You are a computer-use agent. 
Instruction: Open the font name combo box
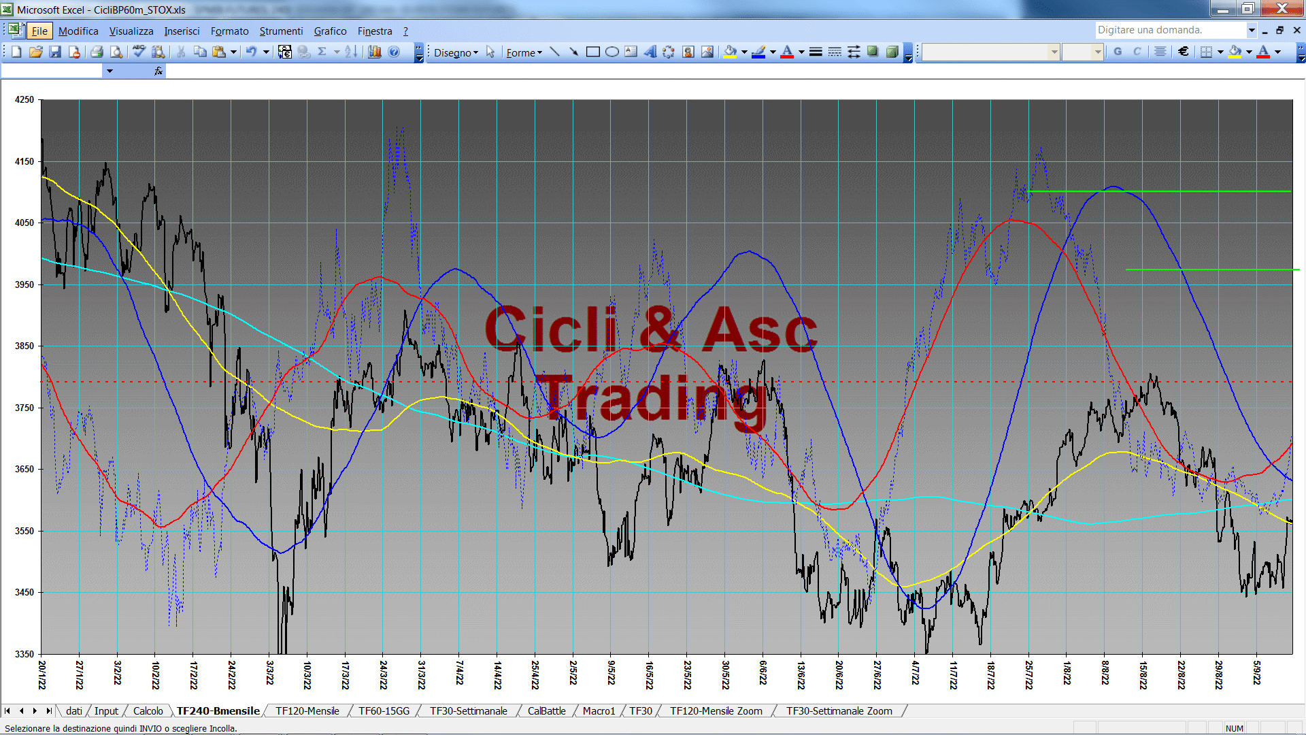pyautogui.click(x=991, y=52)
